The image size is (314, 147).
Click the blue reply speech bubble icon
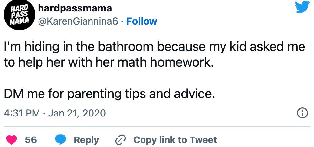point(61,139)
